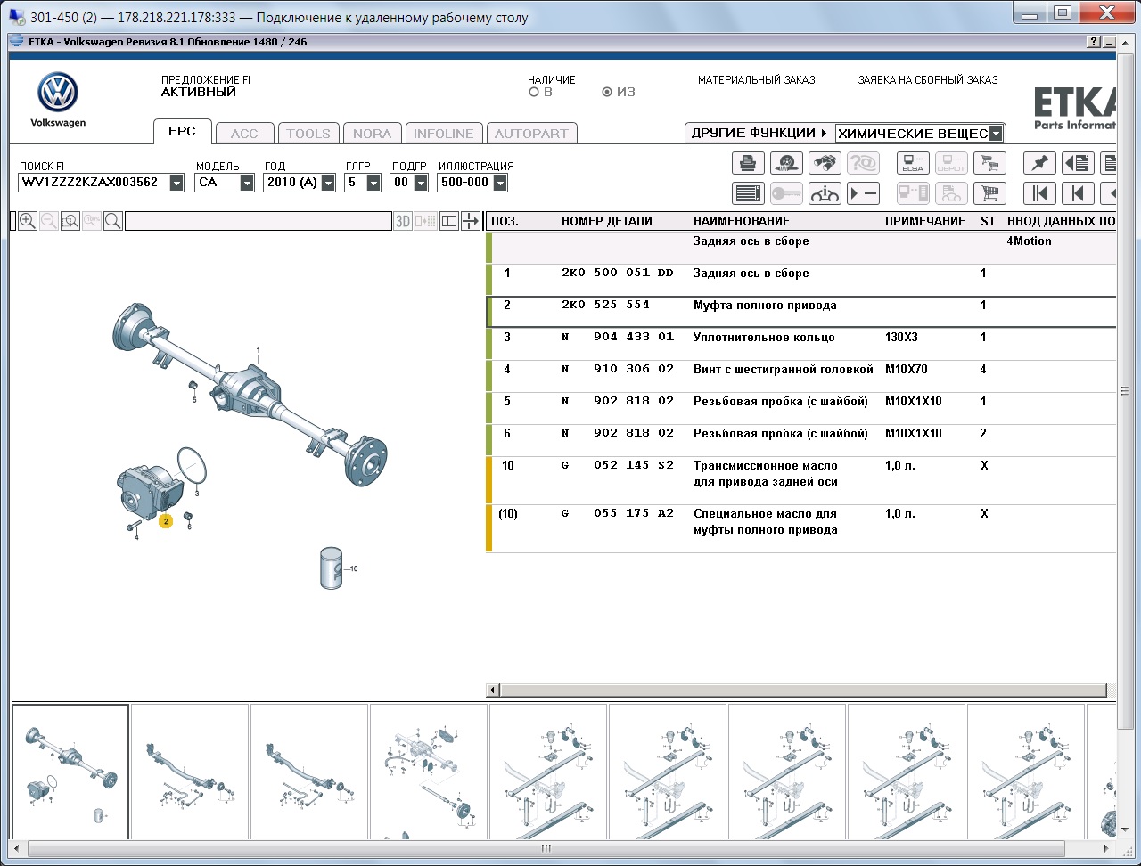Open the ГОД dropdown showing 2010 (A)
1141x866 pixels.
point(328,183)
